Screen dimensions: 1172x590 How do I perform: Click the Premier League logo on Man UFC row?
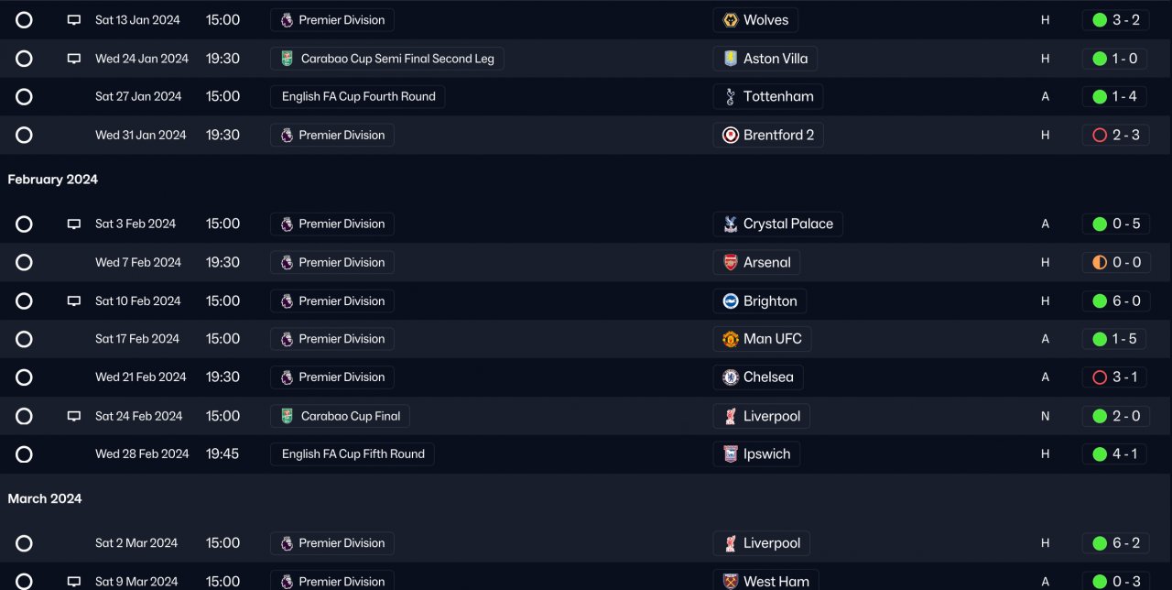point(287,339)
